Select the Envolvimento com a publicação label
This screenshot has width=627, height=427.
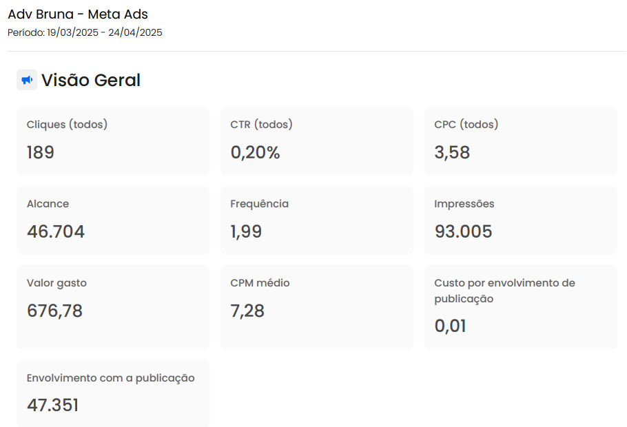[110, 378]
